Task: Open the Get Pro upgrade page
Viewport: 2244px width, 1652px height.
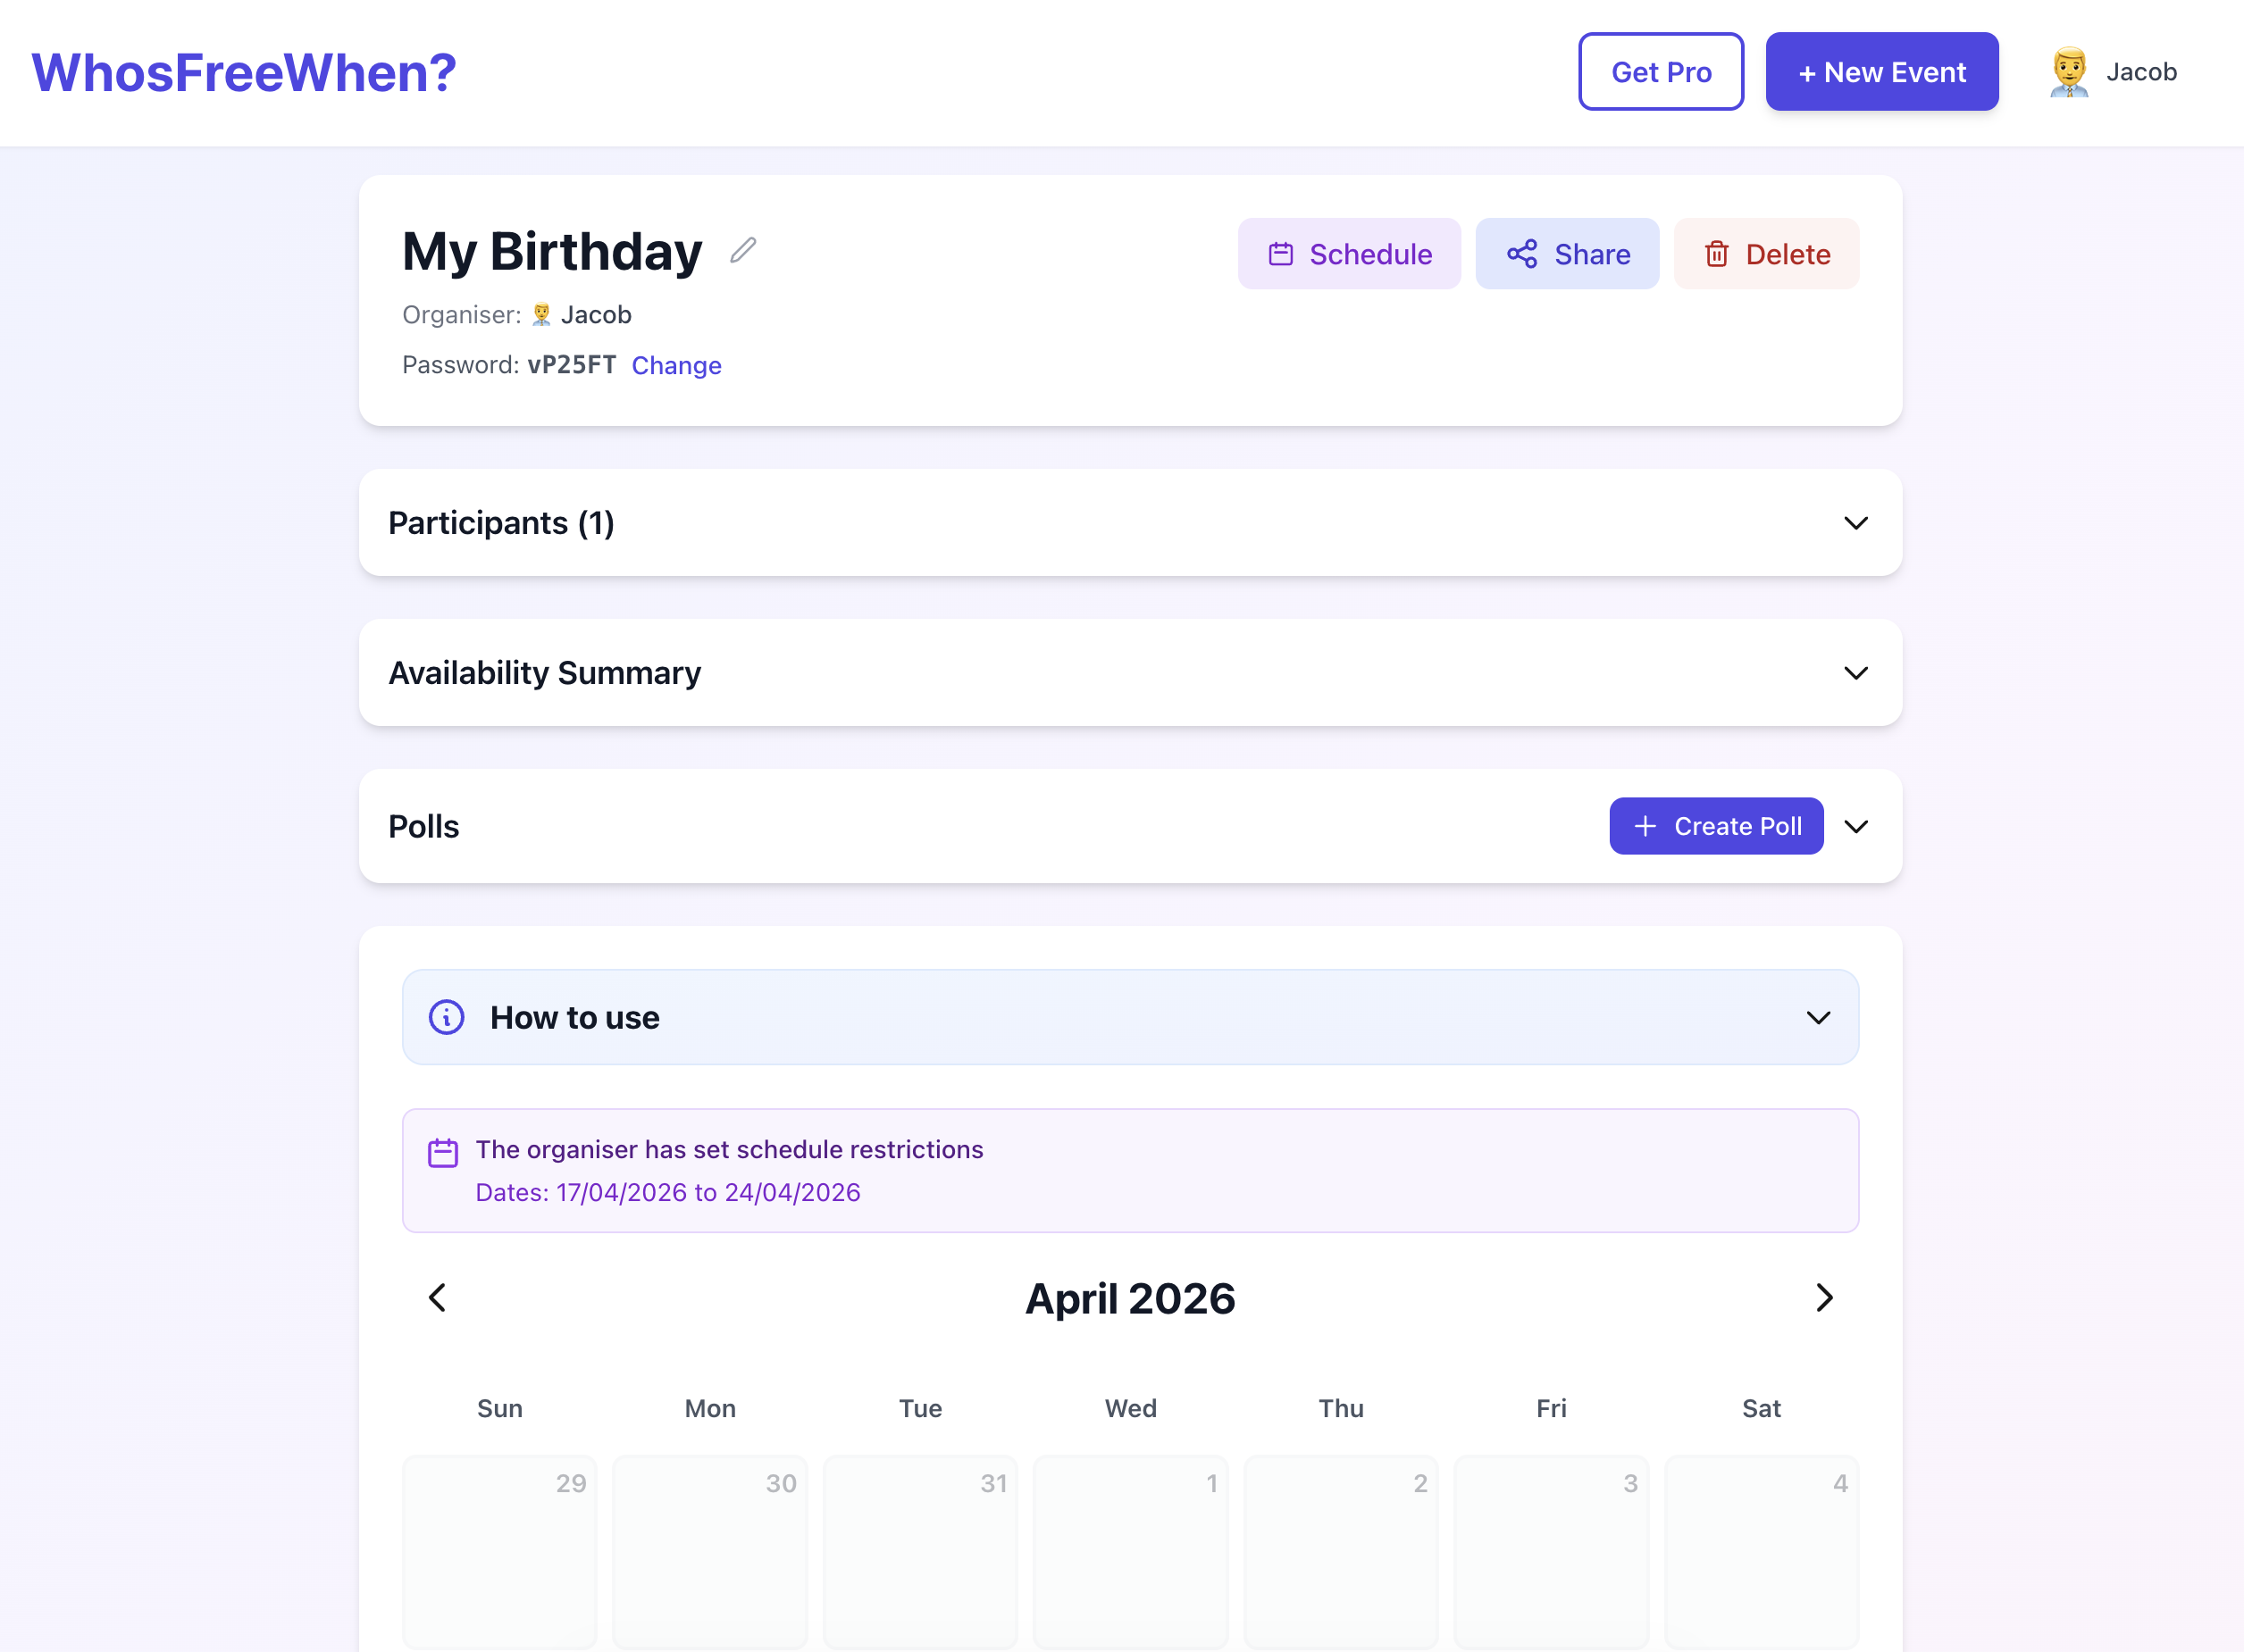Action: point(1661,72)
